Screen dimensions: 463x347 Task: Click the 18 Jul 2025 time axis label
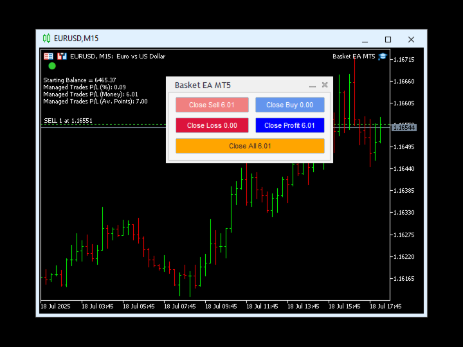tap(55, 307)
